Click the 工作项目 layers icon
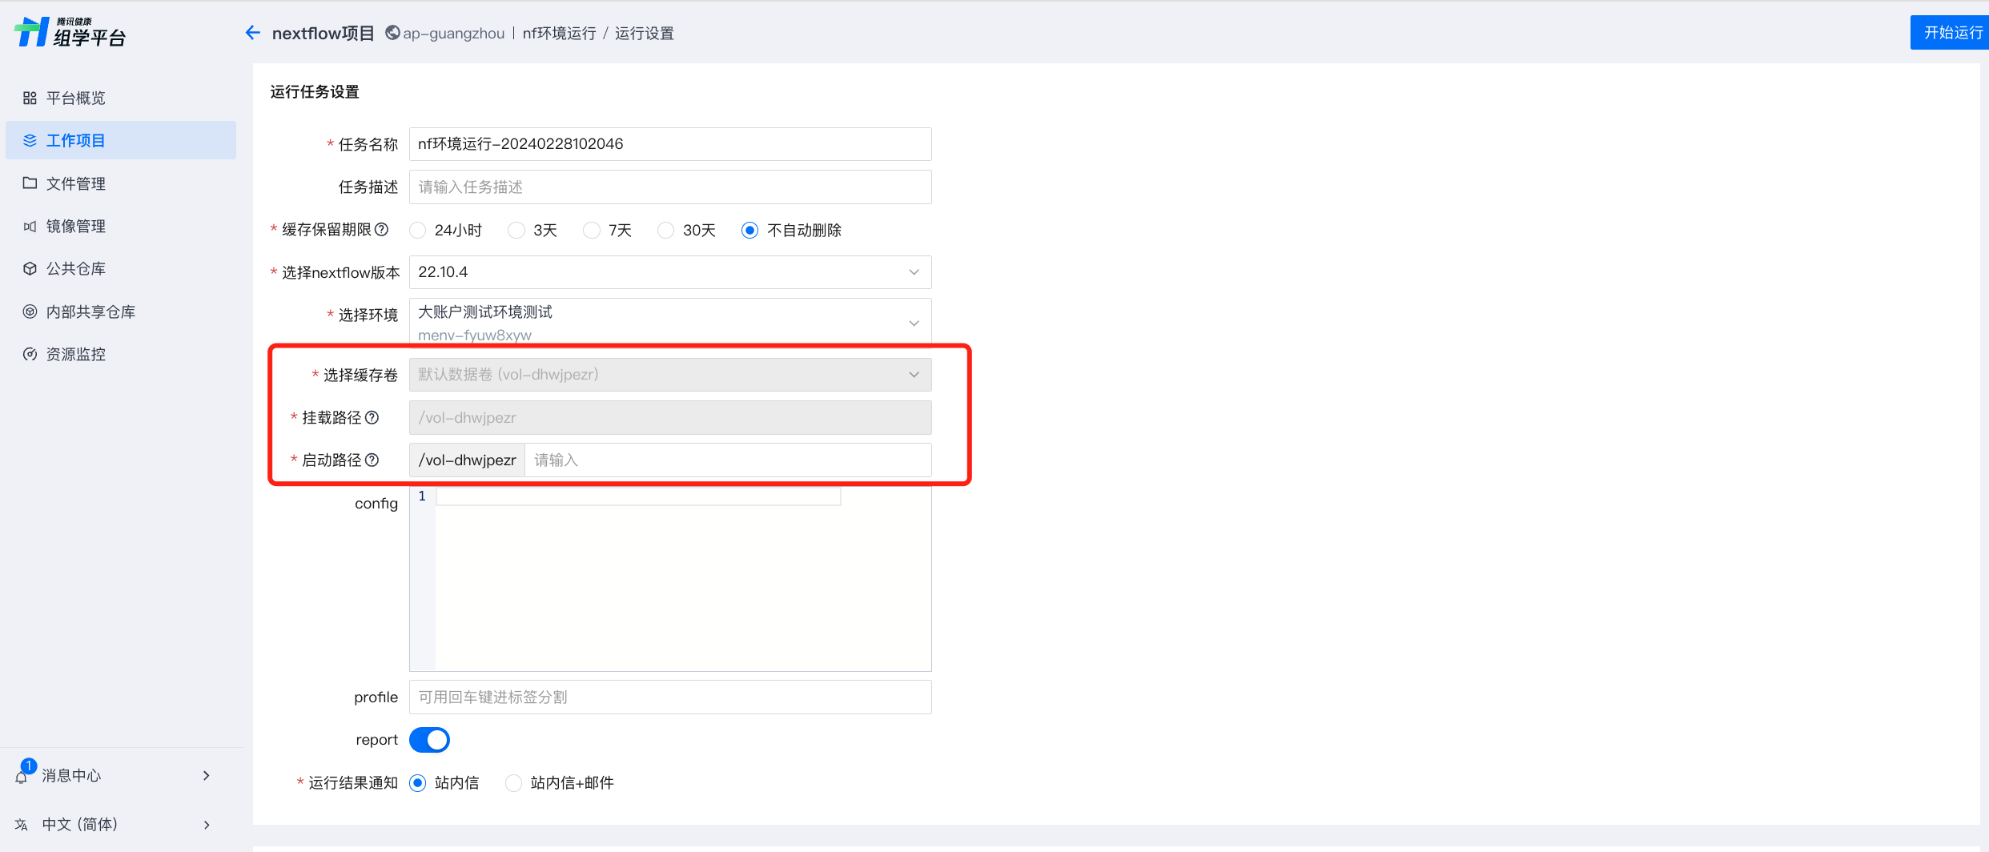1989x852 pixels. click(30, 140)
